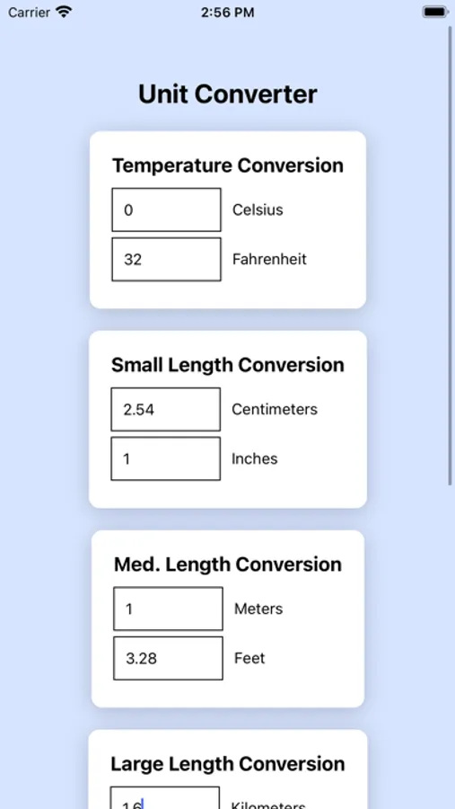The height and width of the screenshot is (809, 455).
Task: Select the Inches input field
Action: 165,458
